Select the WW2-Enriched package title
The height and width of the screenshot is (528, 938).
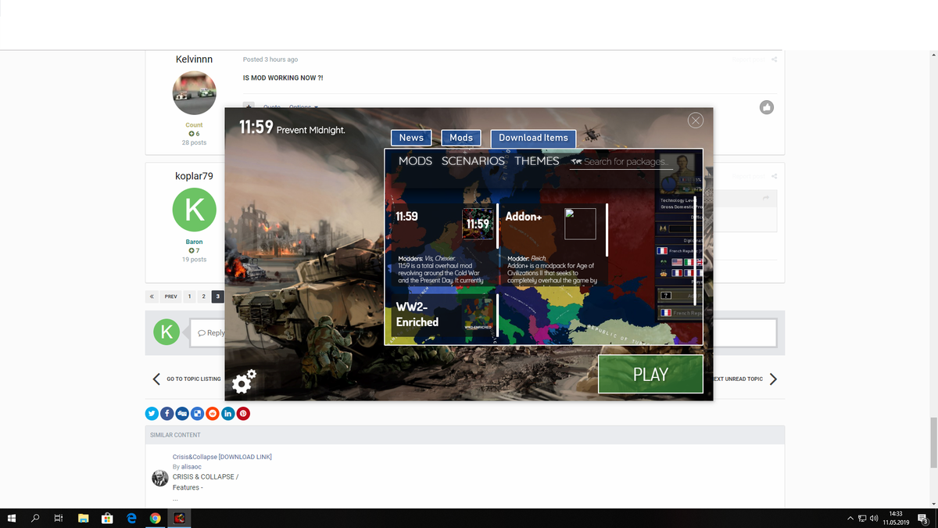pos(417,314)
